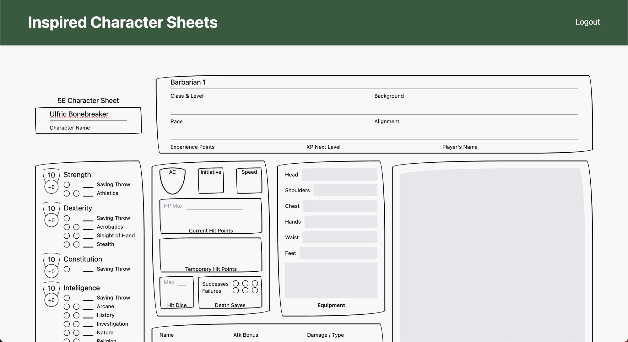Toggle first Athletics proficiency circle

point(67,193)
